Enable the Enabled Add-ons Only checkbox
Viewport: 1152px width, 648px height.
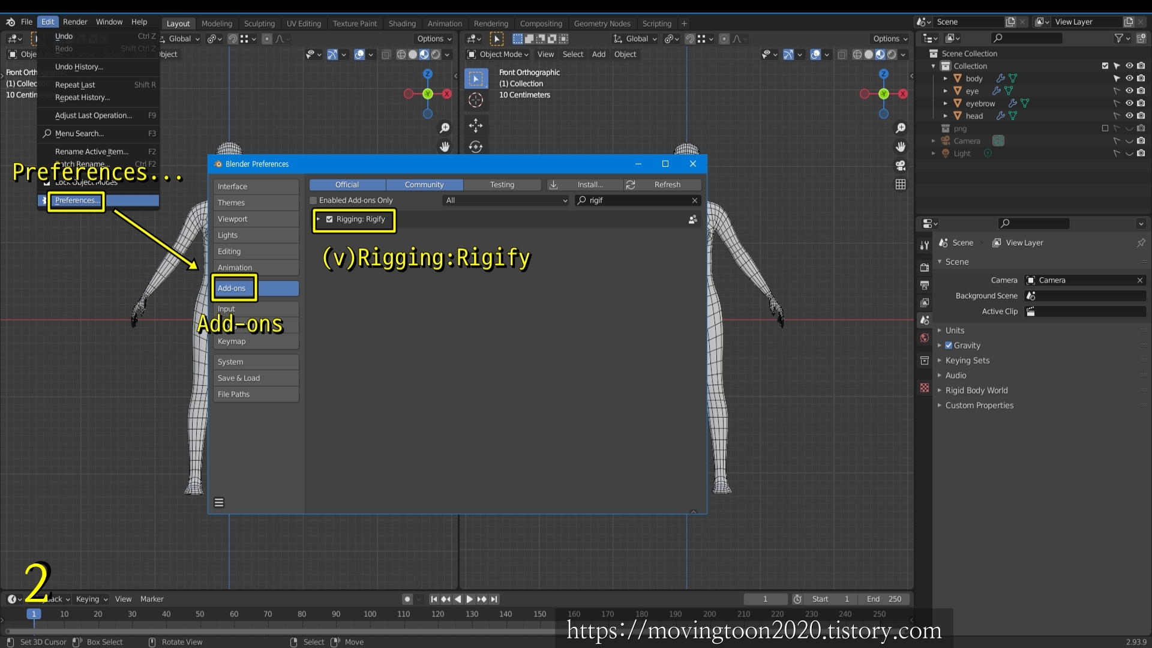[x=313, y=200]
